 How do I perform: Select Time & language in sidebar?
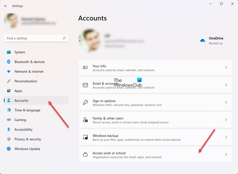click(x=36, y=110)
